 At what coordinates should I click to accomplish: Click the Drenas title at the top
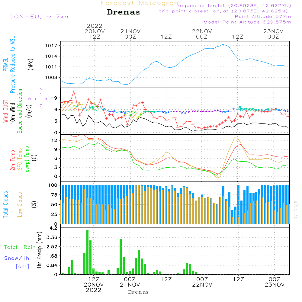[x=124, y=12]
